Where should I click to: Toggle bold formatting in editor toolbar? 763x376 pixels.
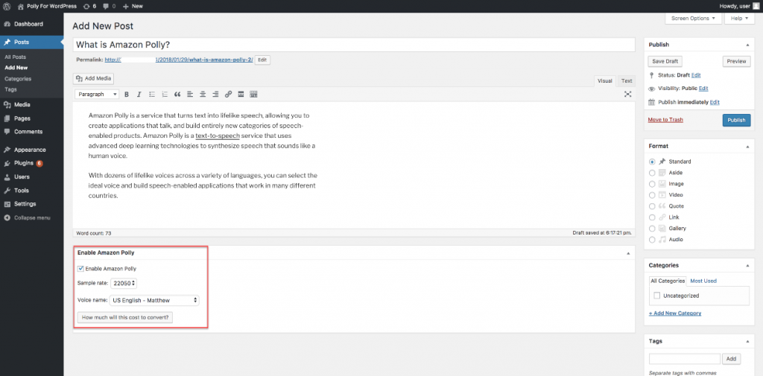[x=127, y=95]
